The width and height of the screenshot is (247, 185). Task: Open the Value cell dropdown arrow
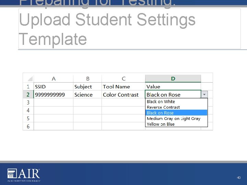204,95
